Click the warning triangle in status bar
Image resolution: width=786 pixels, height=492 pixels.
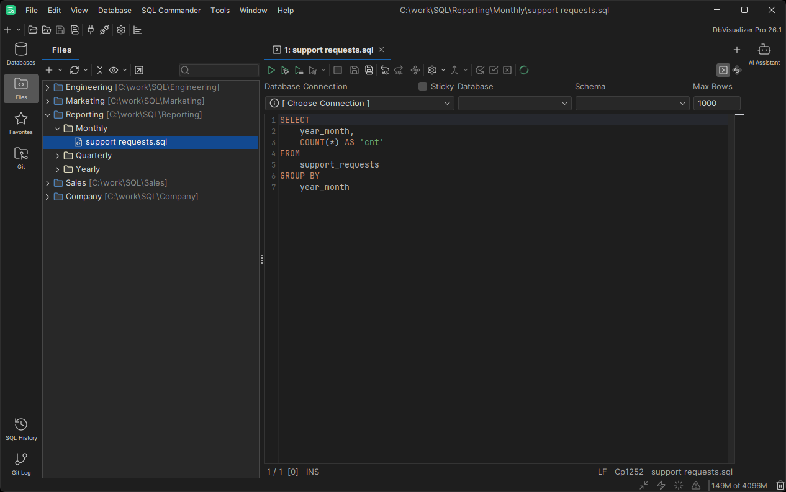(696, 485)
